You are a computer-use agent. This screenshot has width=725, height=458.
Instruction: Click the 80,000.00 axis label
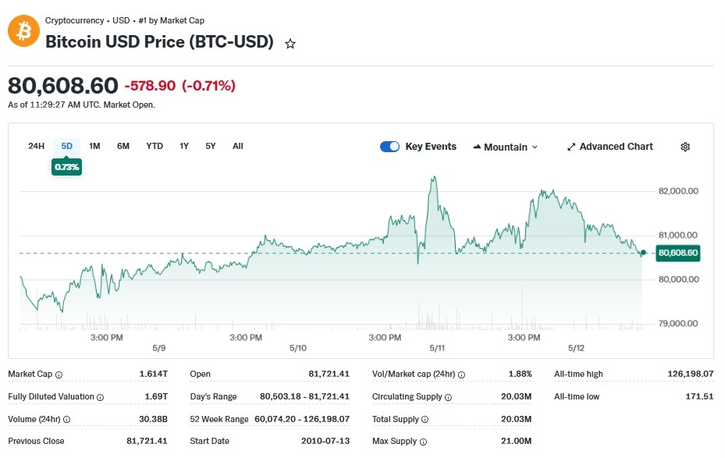click(x=678, y=279)
